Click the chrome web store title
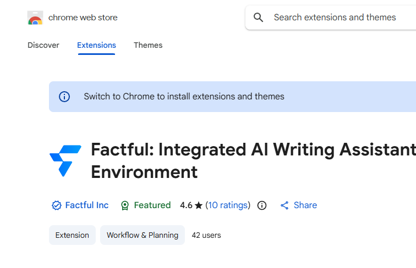The height and width of the screenshot is (268, 416). pos(83,18)
